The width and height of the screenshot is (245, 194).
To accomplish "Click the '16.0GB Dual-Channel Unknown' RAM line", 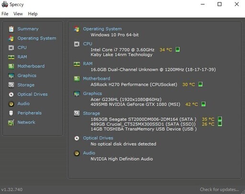I will point(153,69).
